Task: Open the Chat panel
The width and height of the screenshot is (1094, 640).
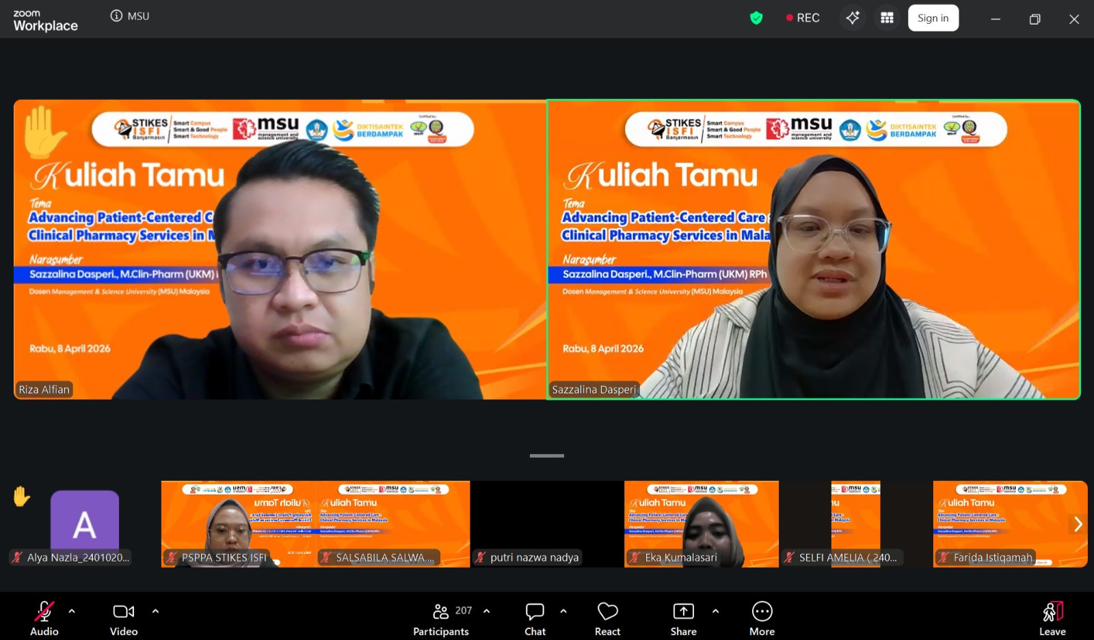Action: tap(535, 619)
